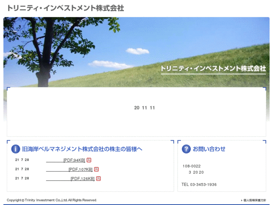Click the date 21 7 28 beside 94KB PDF
The height and width of the screenshot is (205, 273).
22,160
